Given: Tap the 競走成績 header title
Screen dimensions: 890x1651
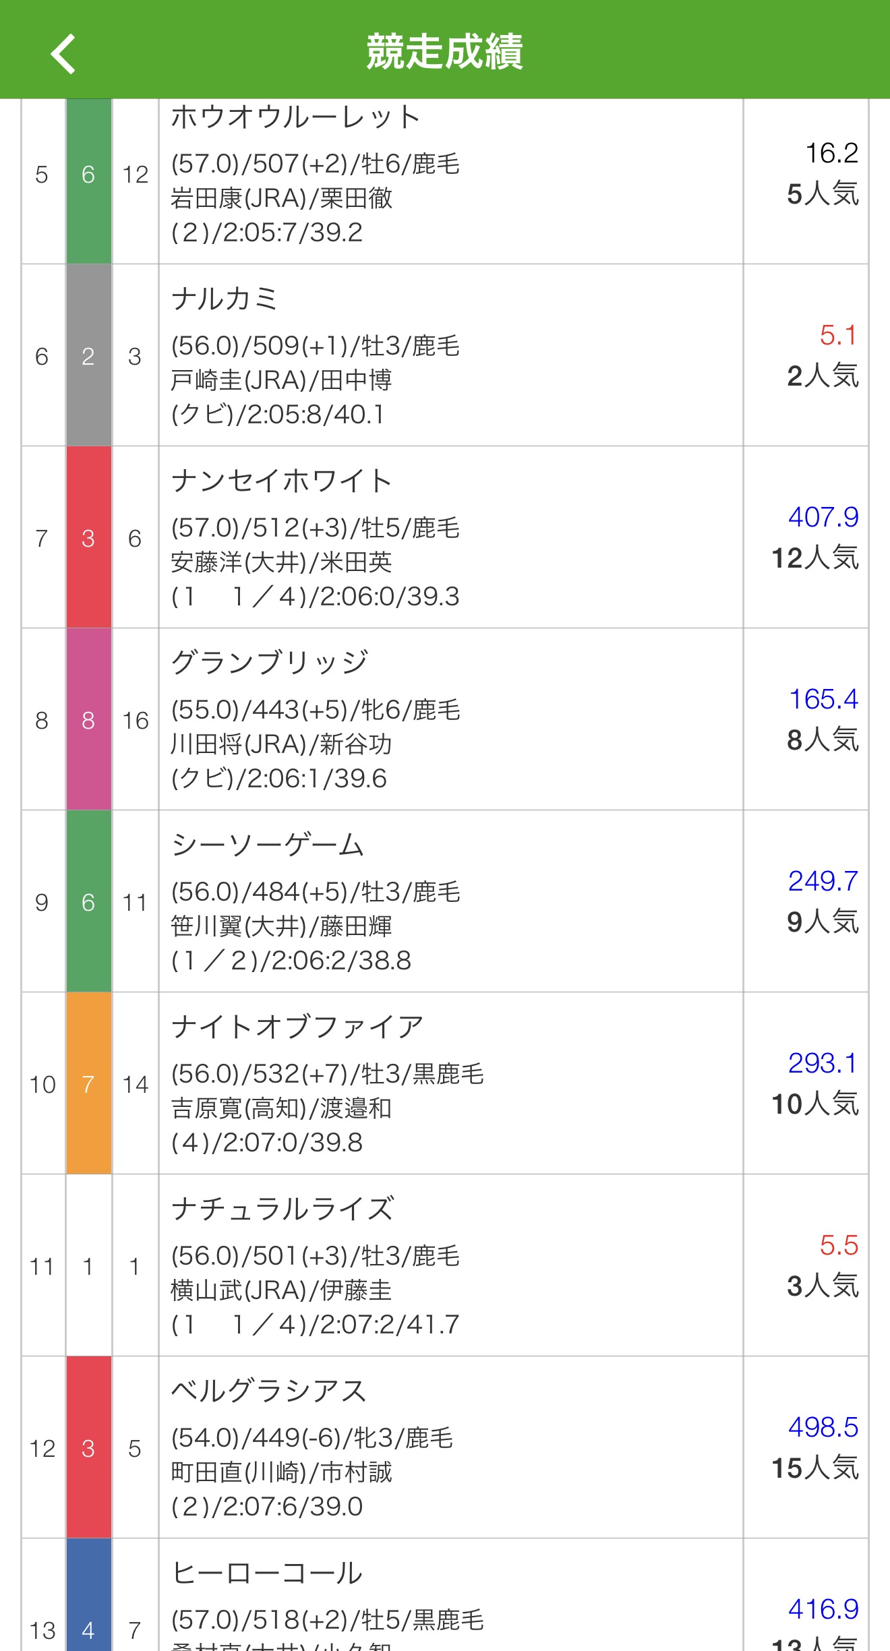Looking at the screenshot, I should click(444, 52).
